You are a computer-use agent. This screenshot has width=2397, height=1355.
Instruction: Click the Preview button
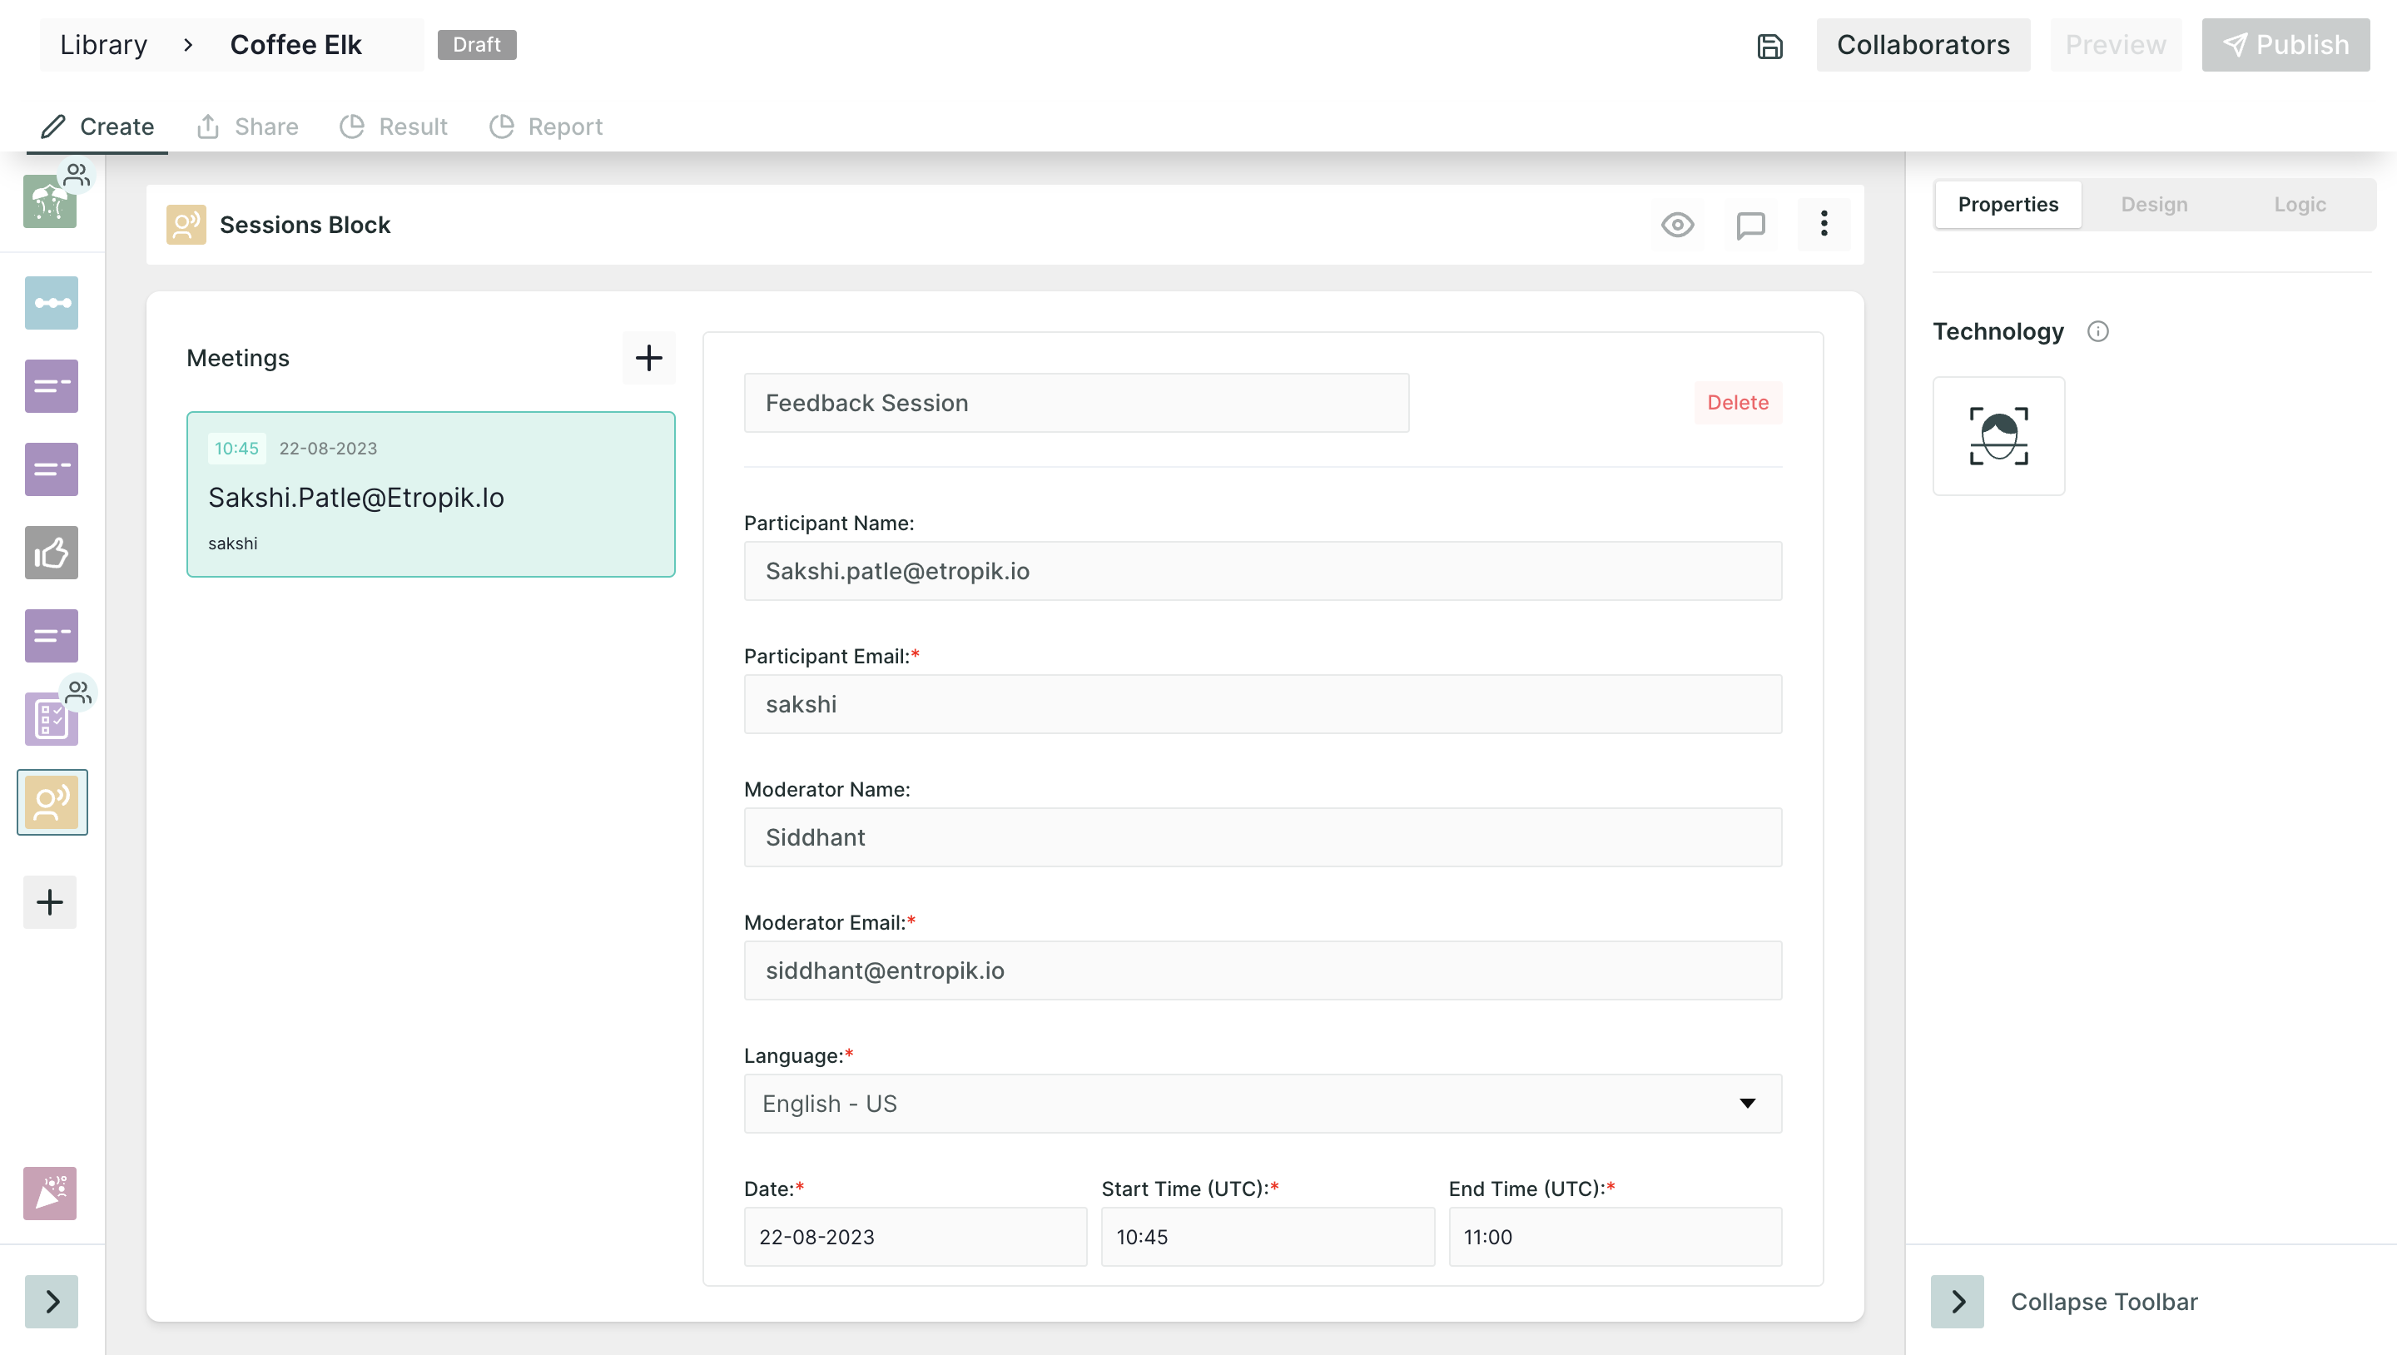pyautogui.click(x=2116, y=45)
